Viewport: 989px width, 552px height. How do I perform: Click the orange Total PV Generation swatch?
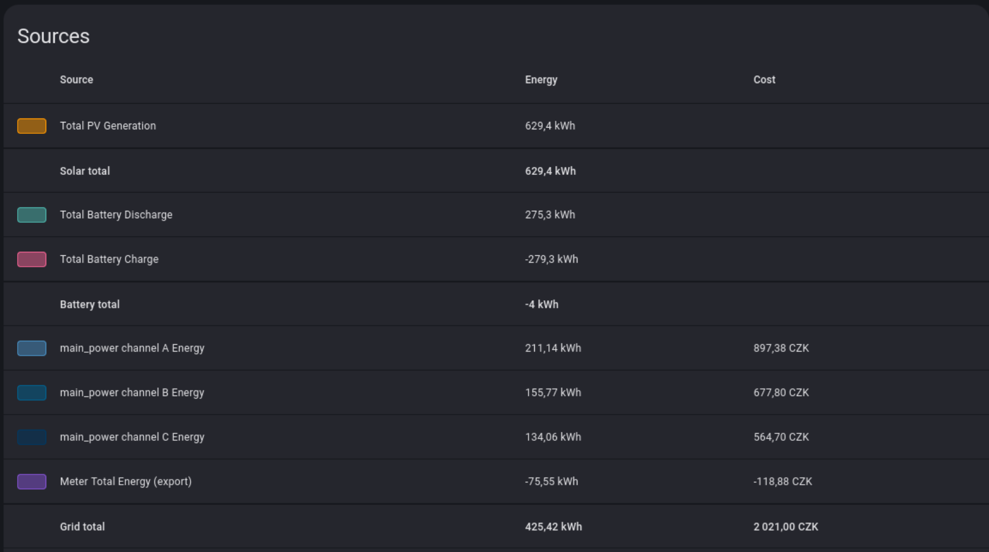click(x=32, y=126)
